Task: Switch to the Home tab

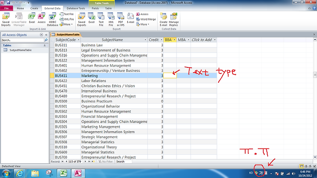Action: pos(20,8)
